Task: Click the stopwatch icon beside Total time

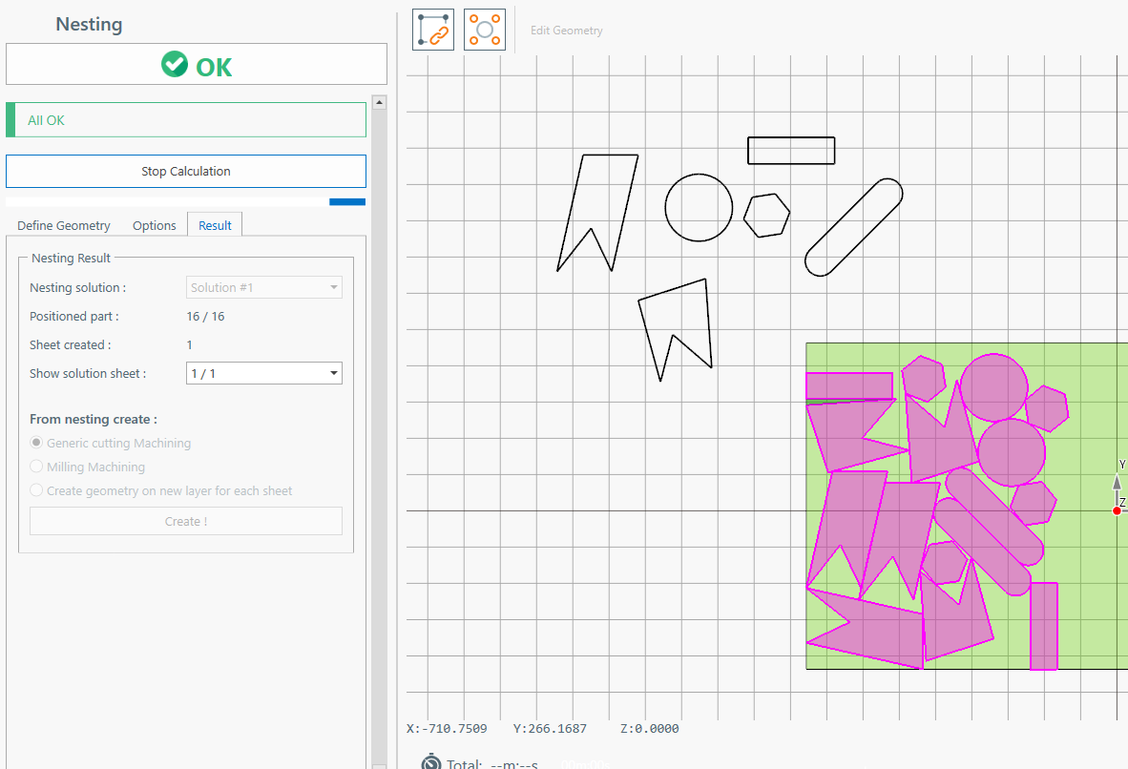Action: [431, 761]
